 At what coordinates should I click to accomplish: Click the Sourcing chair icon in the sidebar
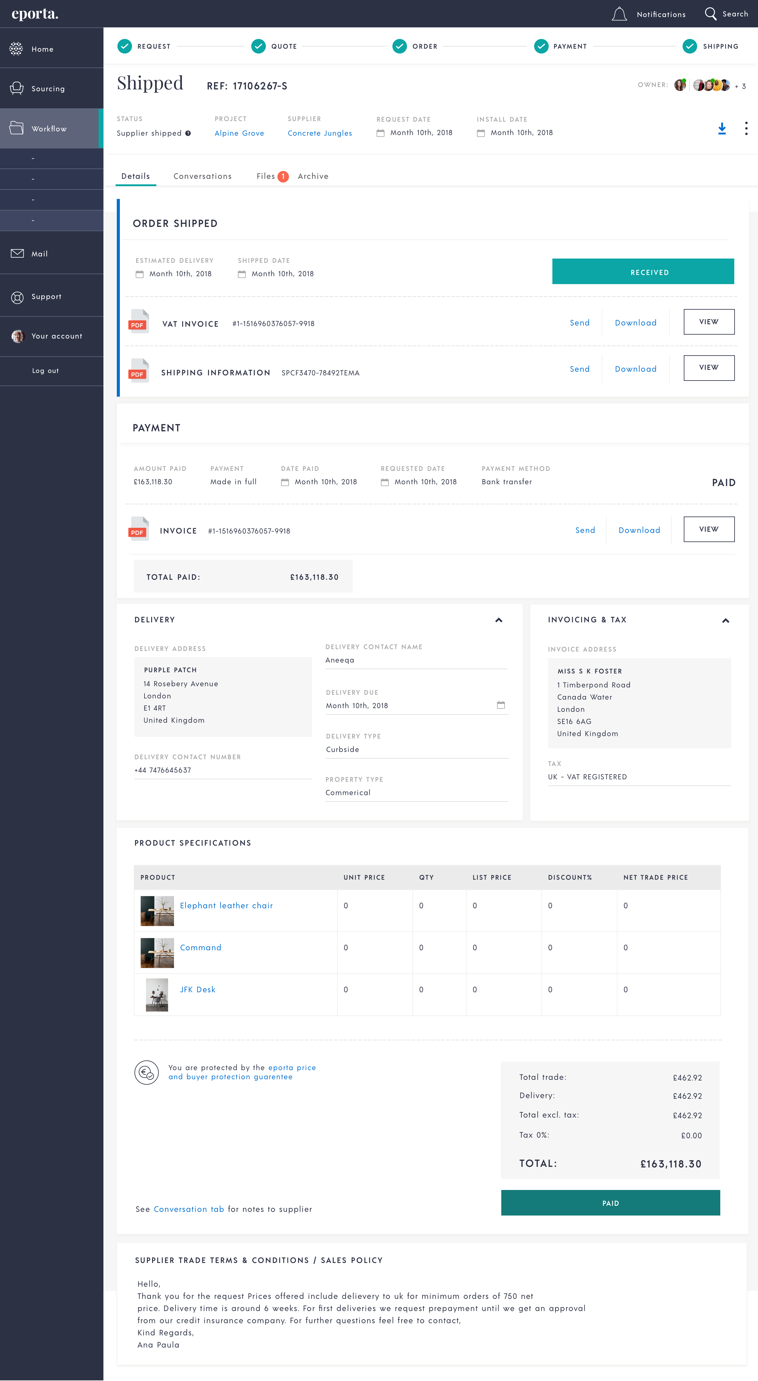17,89
